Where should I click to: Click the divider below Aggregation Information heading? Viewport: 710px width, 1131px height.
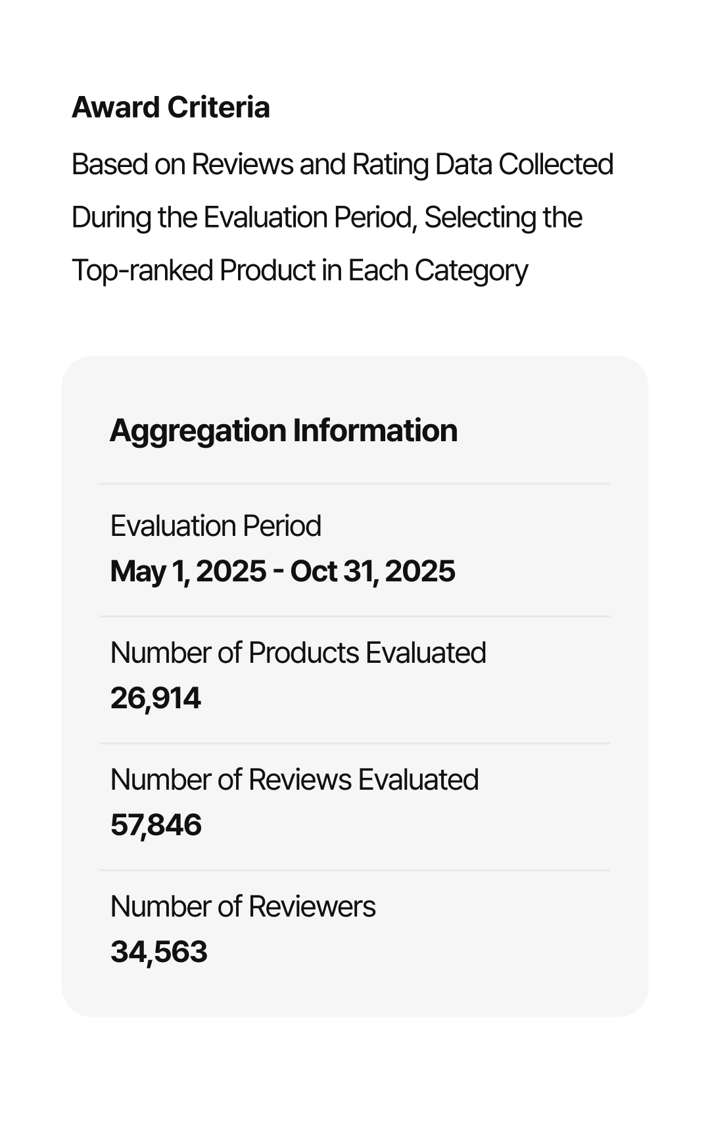point(355,484)
